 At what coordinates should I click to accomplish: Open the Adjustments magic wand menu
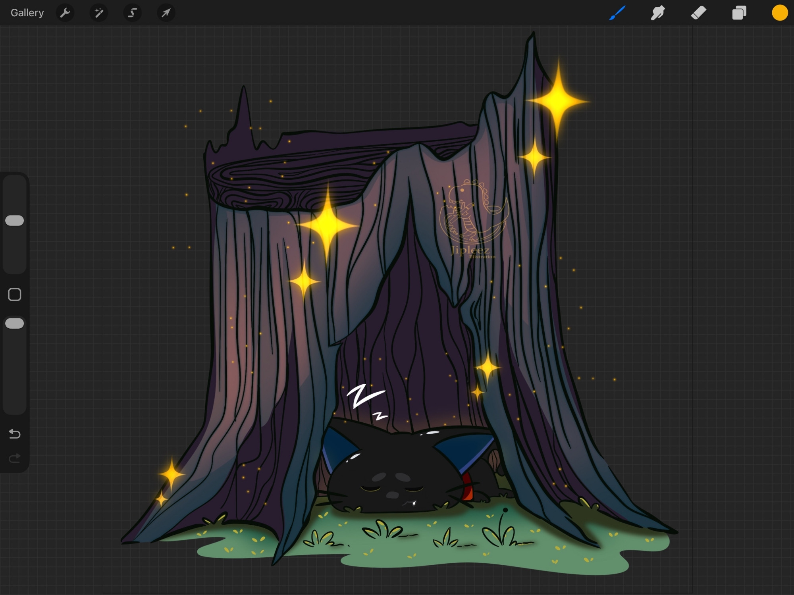[x=99, y=13]
